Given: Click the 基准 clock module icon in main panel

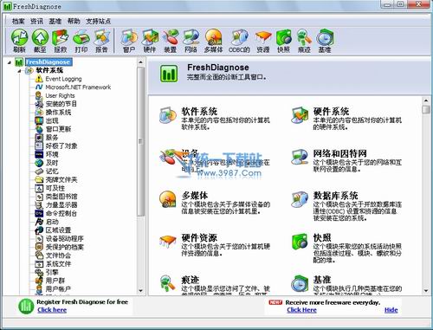Looking at the screenshot, I should 300,283.
